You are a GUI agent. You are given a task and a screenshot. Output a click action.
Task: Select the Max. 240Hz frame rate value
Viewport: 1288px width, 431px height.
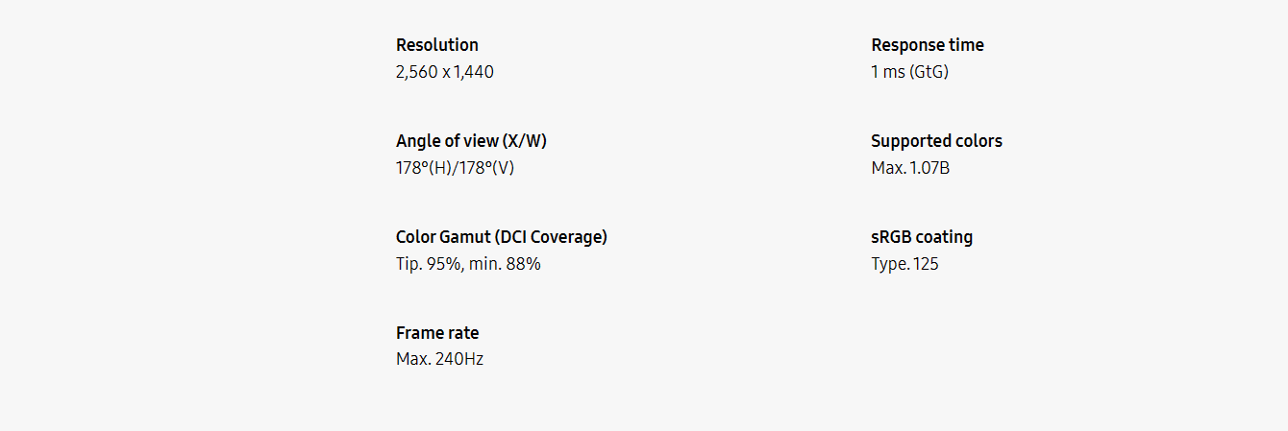[439, 360]
